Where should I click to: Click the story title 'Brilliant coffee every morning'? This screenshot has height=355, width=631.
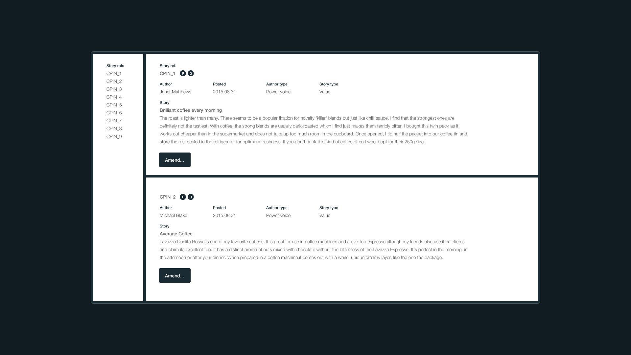pyautogui.click(x=191, y=110)
